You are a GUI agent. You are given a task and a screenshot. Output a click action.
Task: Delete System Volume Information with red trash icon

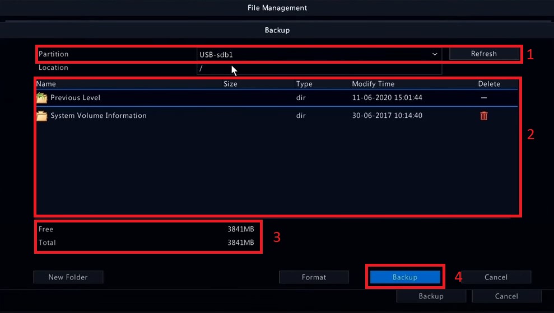click(x=484, y=116)
